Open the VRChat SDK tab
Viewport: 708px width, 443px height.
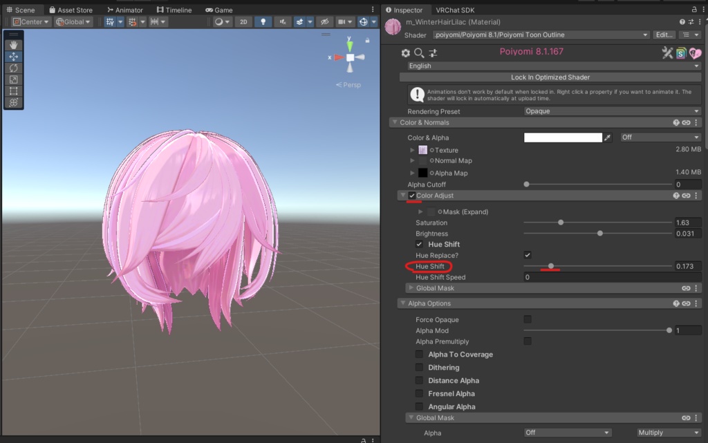455,10
